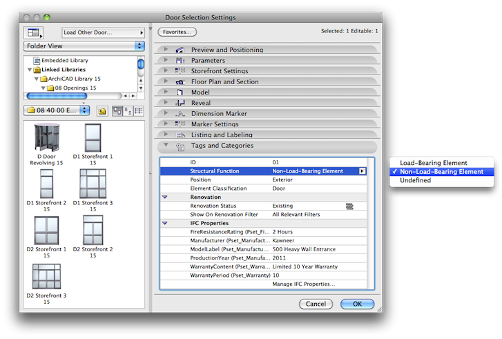Expand the Preview and Positioning panel
This screenshot has height=339, width=502.
[x=166, y=49]
